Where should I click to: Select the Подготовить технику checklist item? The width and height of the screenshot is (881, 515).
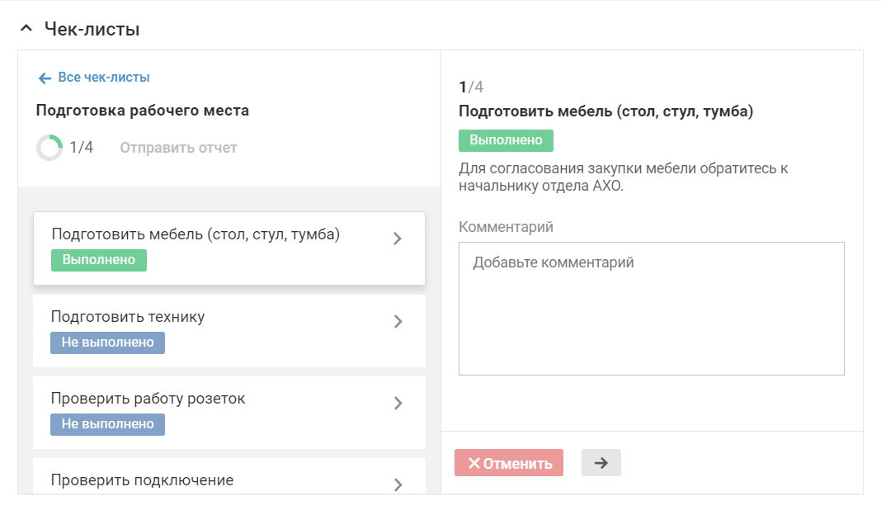(128, 317)
